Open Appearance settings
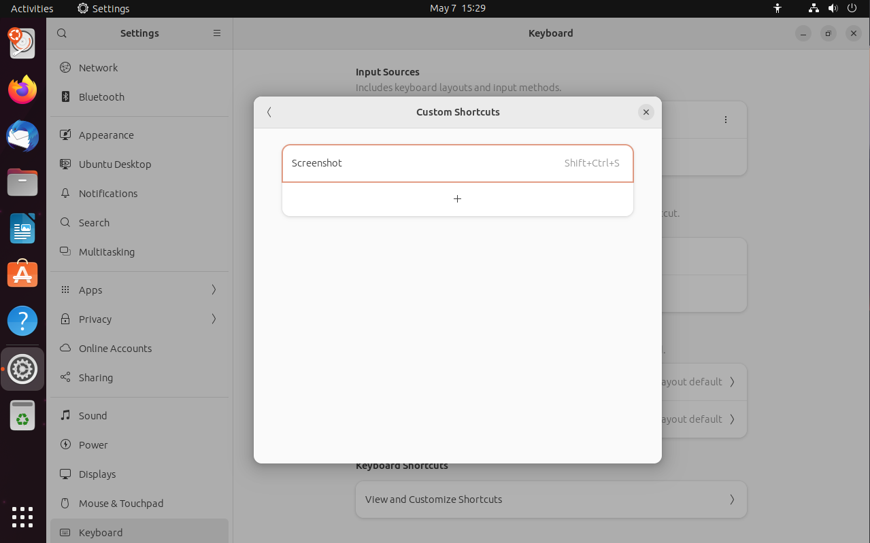The height and width of the screenshot is (543, 870). [139, 135]
